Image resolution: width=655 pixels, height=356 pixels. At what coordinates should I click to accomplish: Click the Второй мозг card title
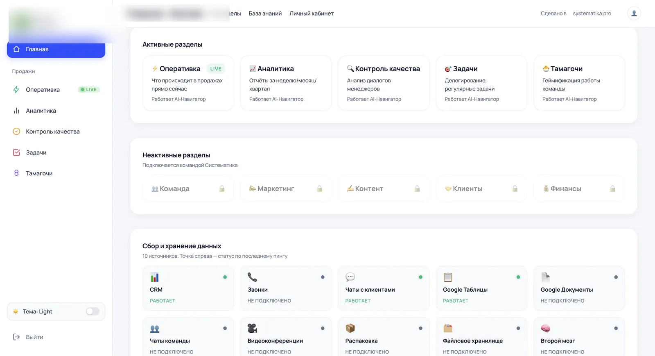pos(558,341)
